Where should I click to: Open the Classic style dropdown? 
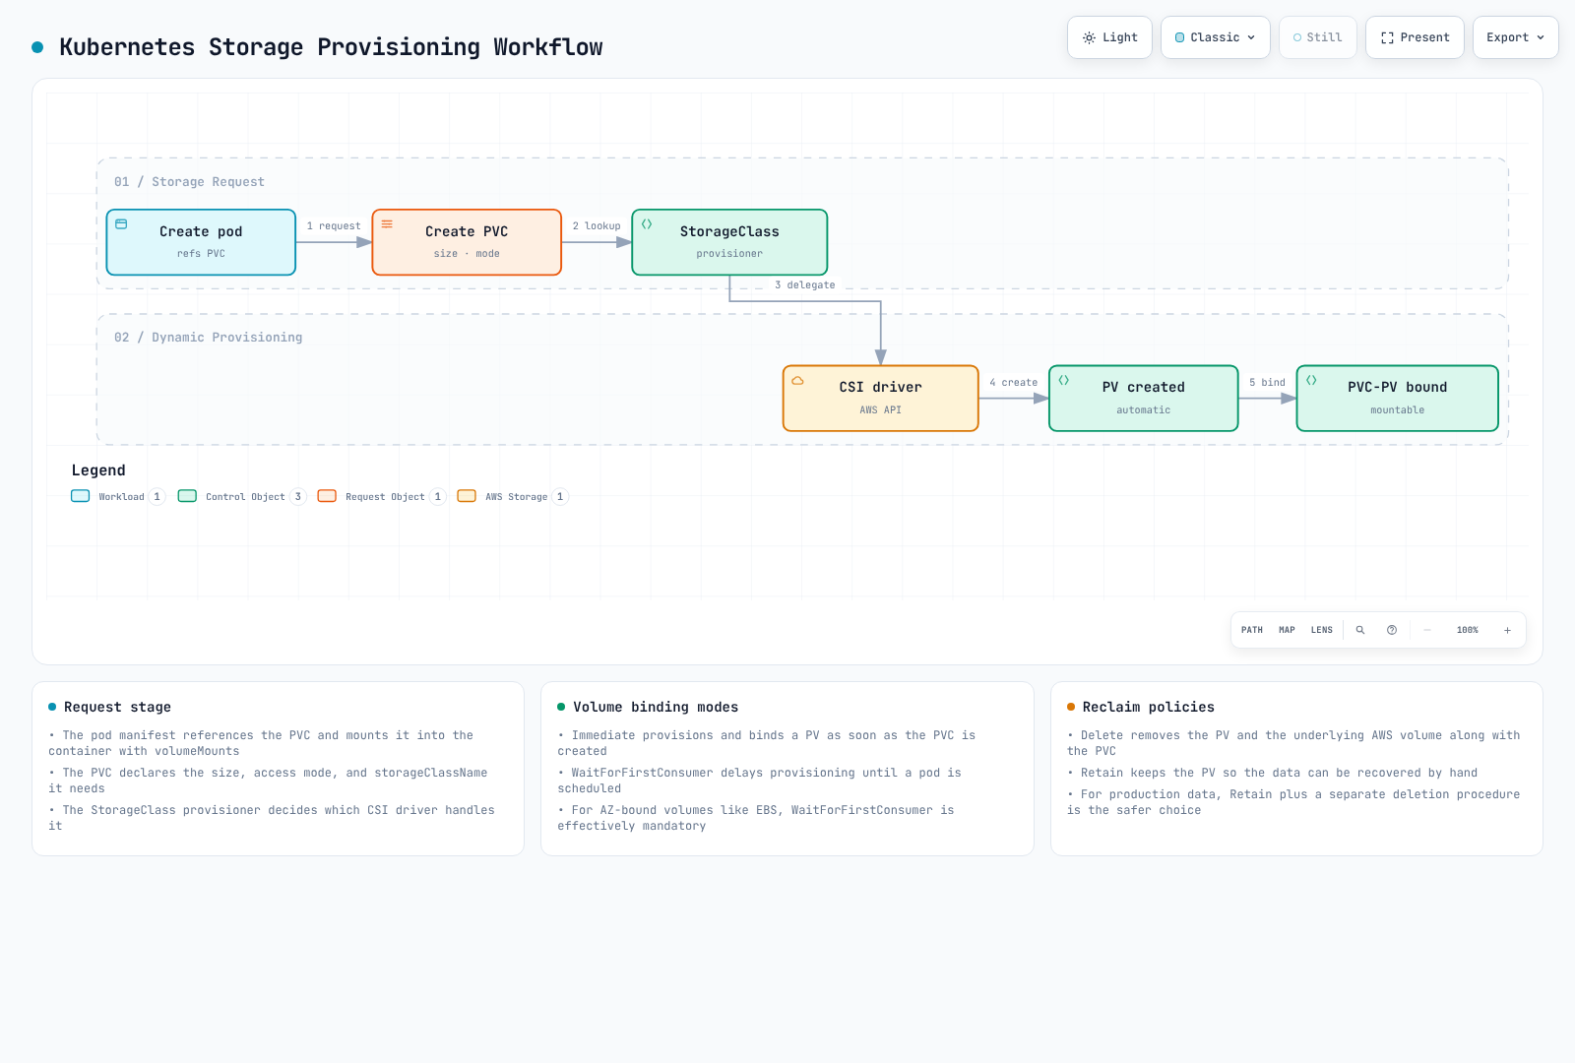tap(1216, 37)
